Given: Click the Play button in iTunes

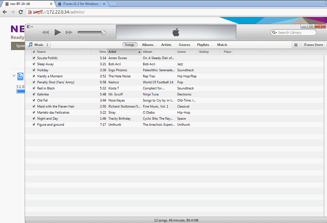Looking at the screenshot, I should pyautogui.click(x=58, y=32).
